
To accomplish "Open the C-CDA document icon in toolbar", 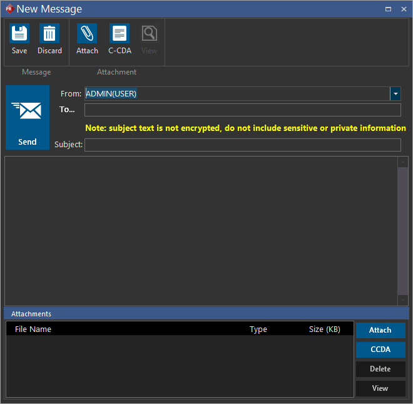I will click(x=120, y=34).
